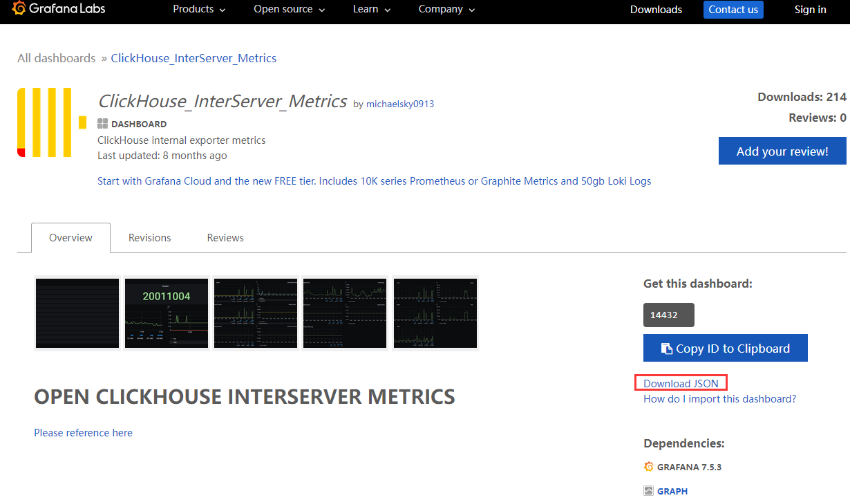This screenshot has height=500, width=850.
Task: Click the Grafana icon next to GRAFANA 7.5.3
Action: click(x=648, y=467)
